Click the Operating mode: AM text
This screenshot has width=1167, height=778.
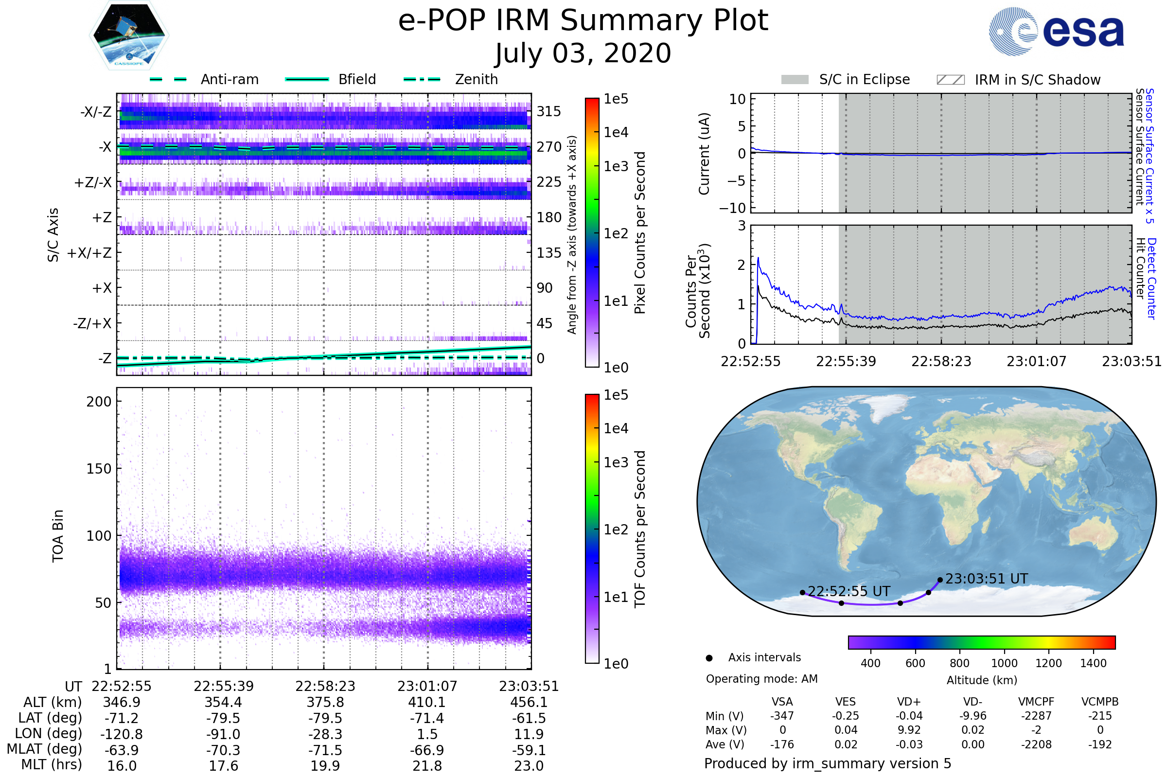pos(761,679)
